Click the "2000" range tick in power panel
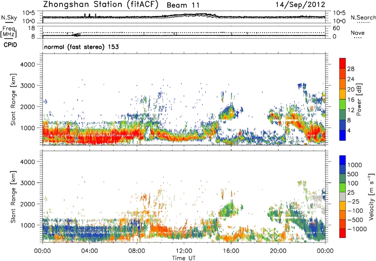The height and width of the screenshot is (261, 376). [x=28, y=106]
